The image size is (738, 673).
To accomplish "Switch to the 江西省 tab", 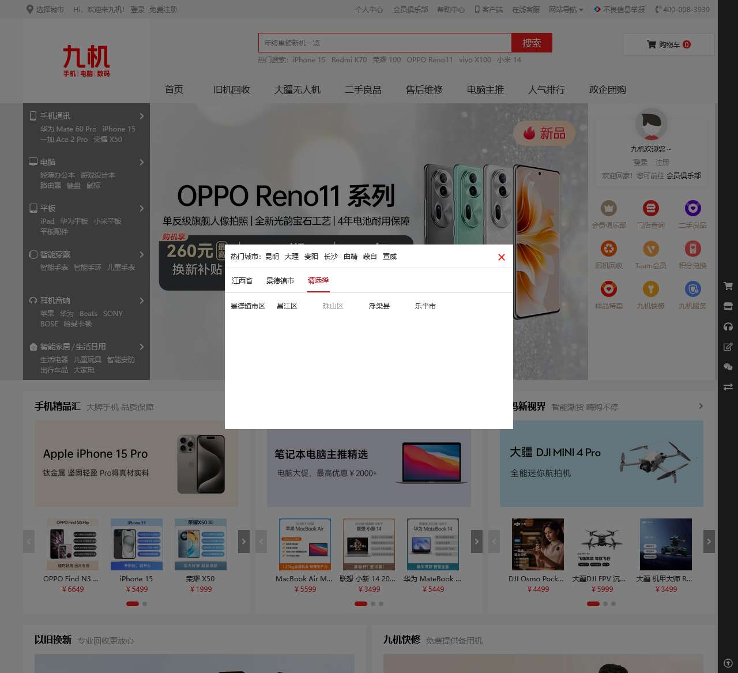I will pos(242,281).
